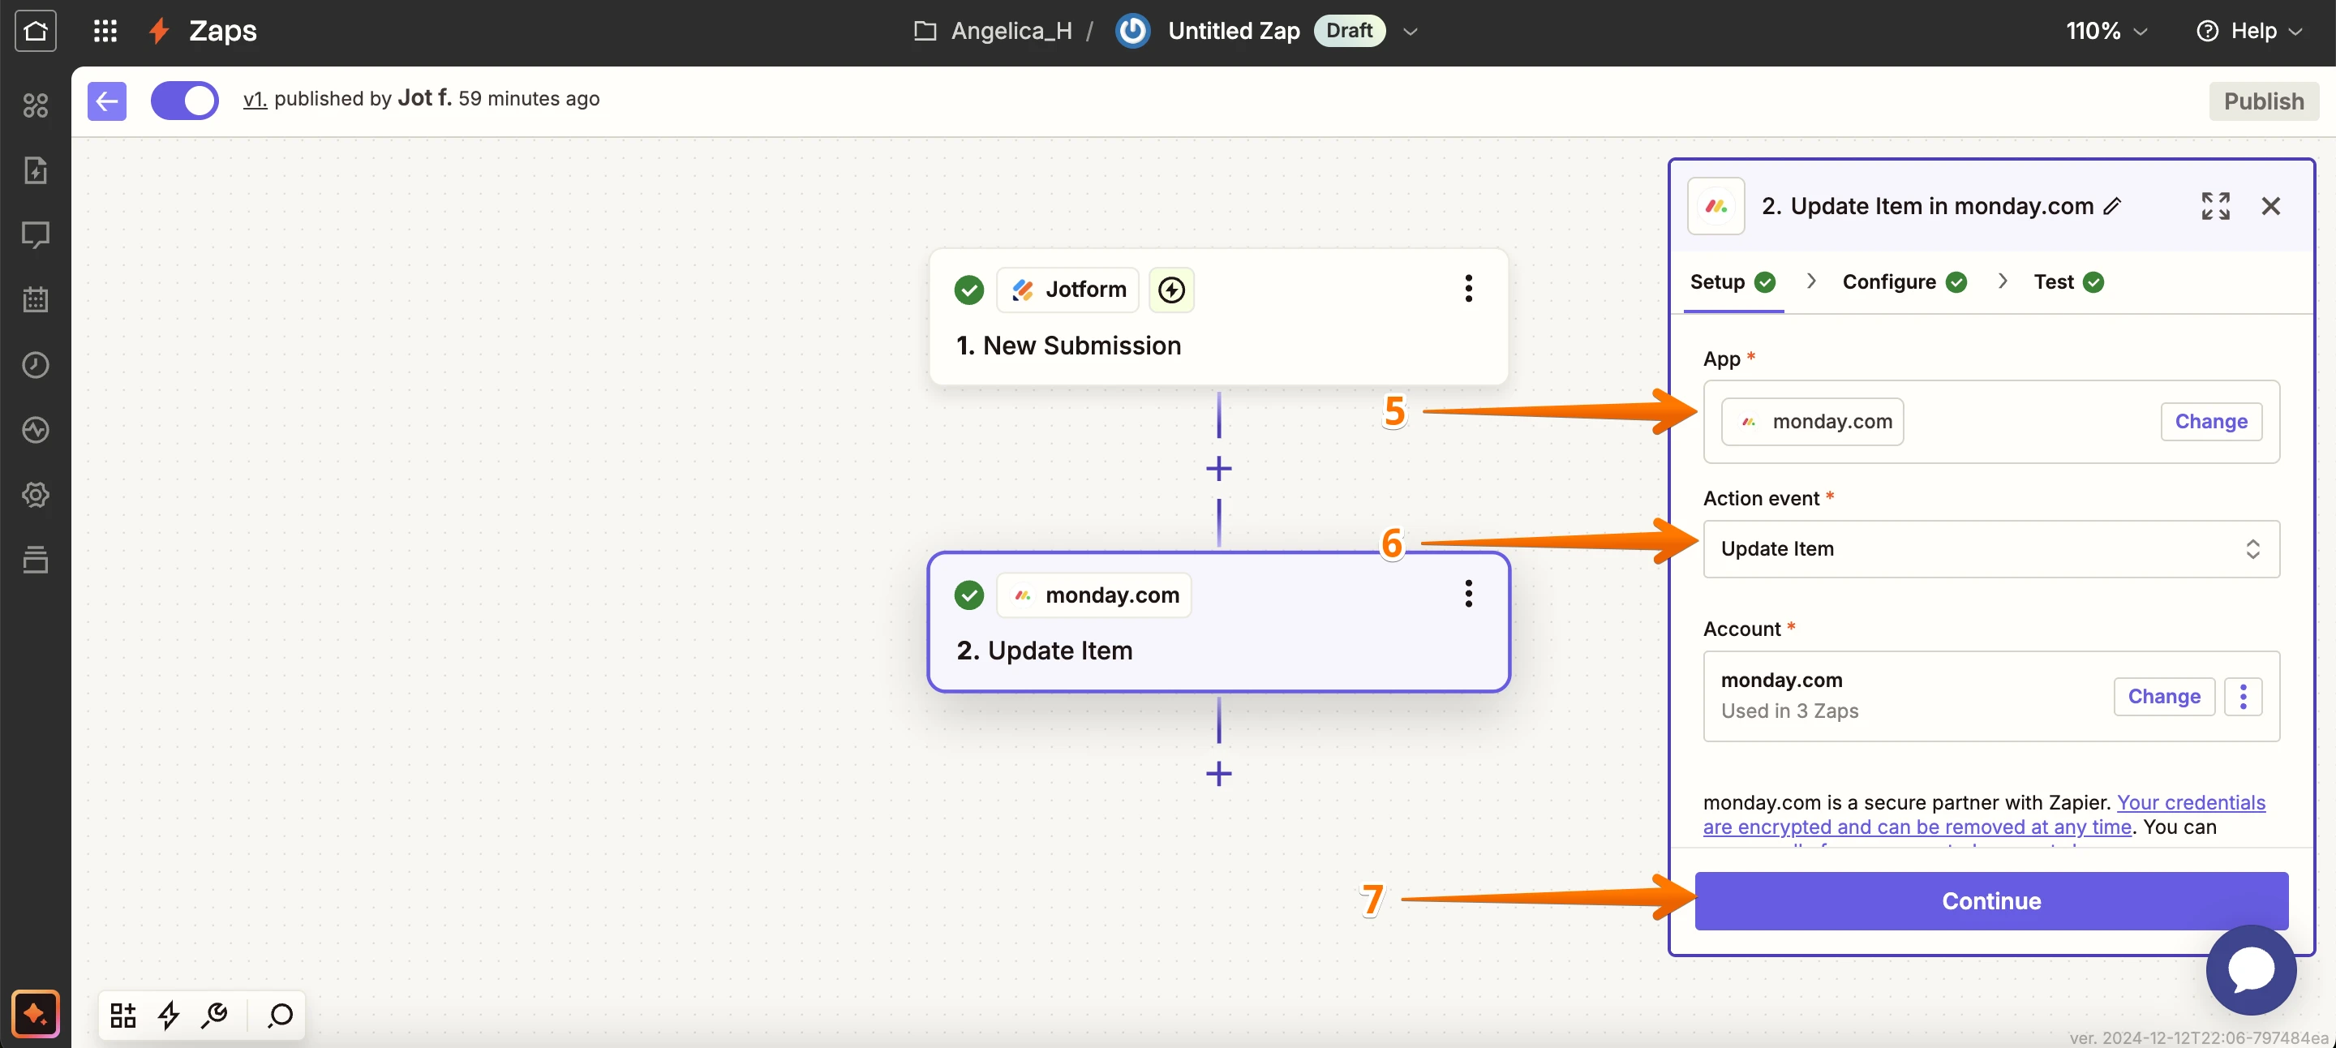The height and width of the screenshot is (1048, 2336).
Task: Add a step between Jotform and monday.com
Action: point(1217,469)
